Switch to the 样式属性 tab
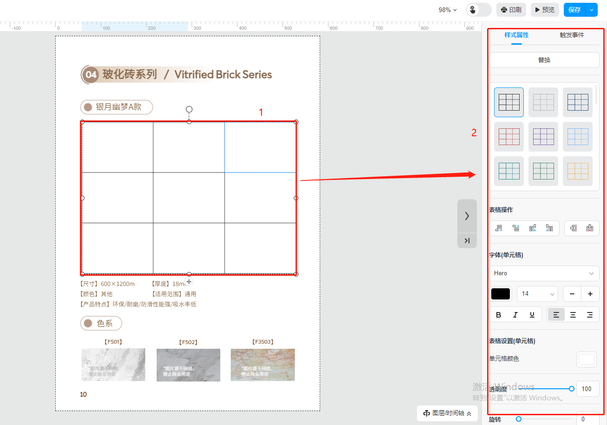 pos(516,35)
